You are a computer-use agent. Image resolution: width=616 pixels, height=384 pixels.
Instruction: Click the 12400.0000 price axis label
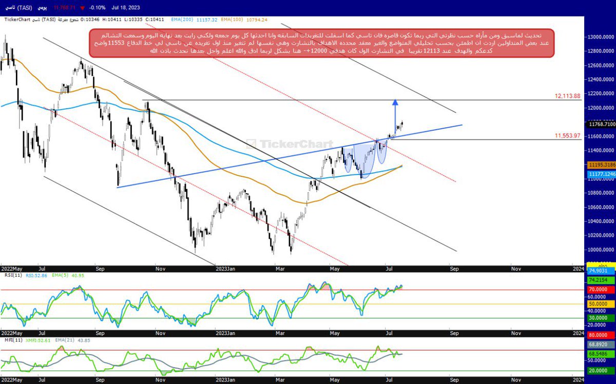pyautogui.click(x=602, y=79)
